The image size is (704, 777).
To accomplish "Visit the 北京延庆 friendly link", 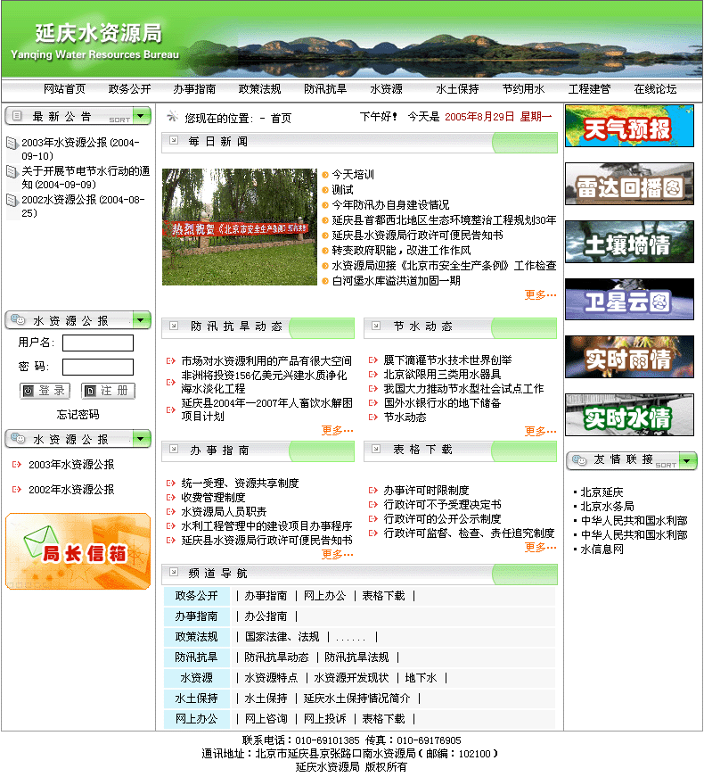I will coord(602,492).
